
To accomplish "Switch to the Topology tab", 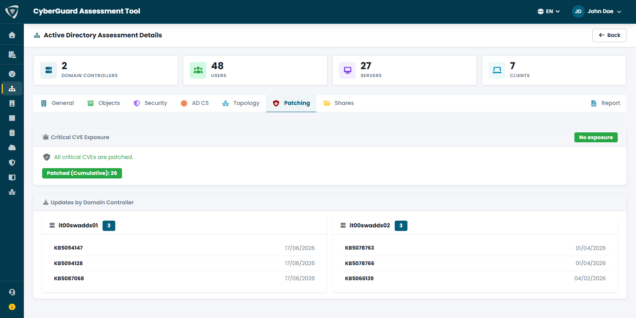I will point(240,103).
